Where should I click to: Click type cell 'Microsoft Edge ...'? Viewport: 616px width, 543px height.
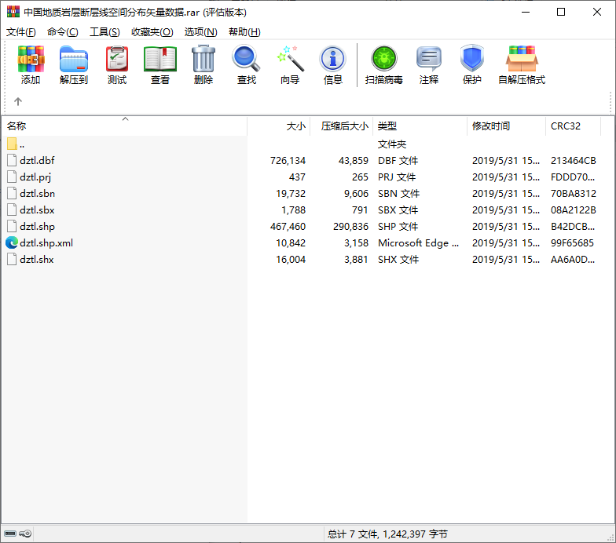[418, 243]
